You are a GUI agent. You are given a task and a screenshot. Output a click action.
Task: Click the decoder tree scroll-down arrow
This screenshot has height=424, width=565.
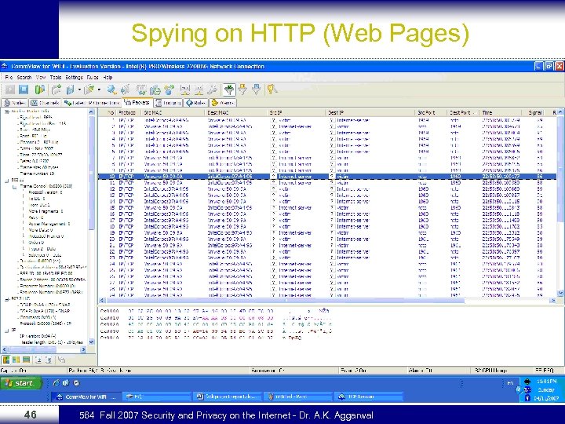91,342
